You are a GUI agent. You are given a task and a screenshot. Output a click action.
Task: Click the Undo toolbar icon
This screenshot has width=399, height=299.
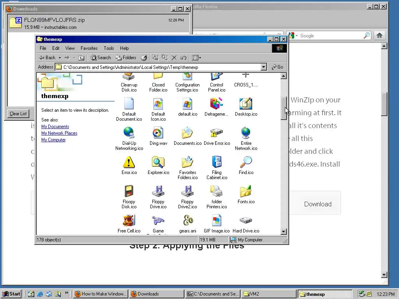click(x=183, y=58)
